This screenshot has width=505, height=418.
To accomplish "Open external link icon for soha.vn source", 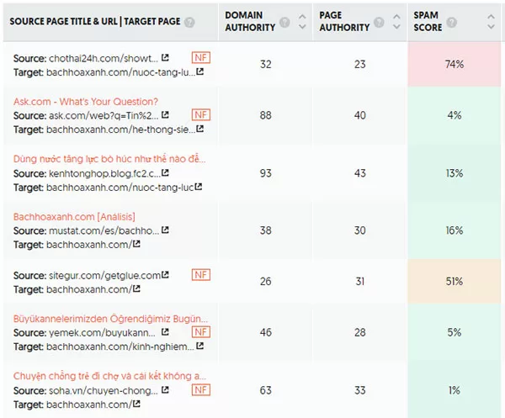I will [165, 390].
